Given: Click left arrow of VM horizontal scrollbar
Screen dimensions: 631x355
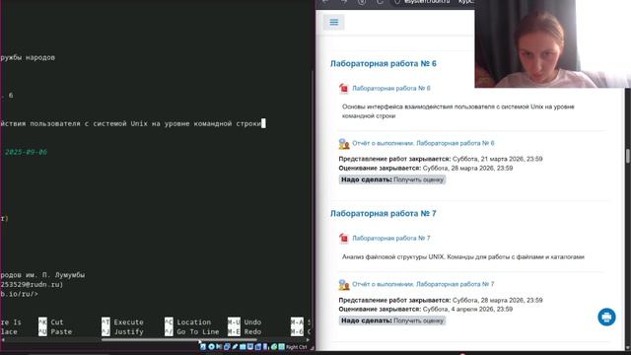Looking at the screenshot, I should [3, 339].
